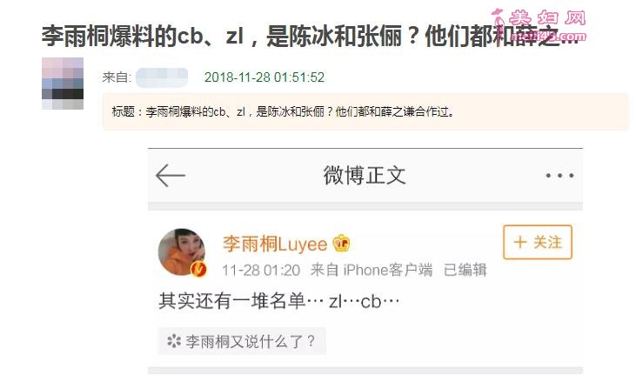
Task: Click the post text 其实还有一堆名单
Action: (232, 301)
